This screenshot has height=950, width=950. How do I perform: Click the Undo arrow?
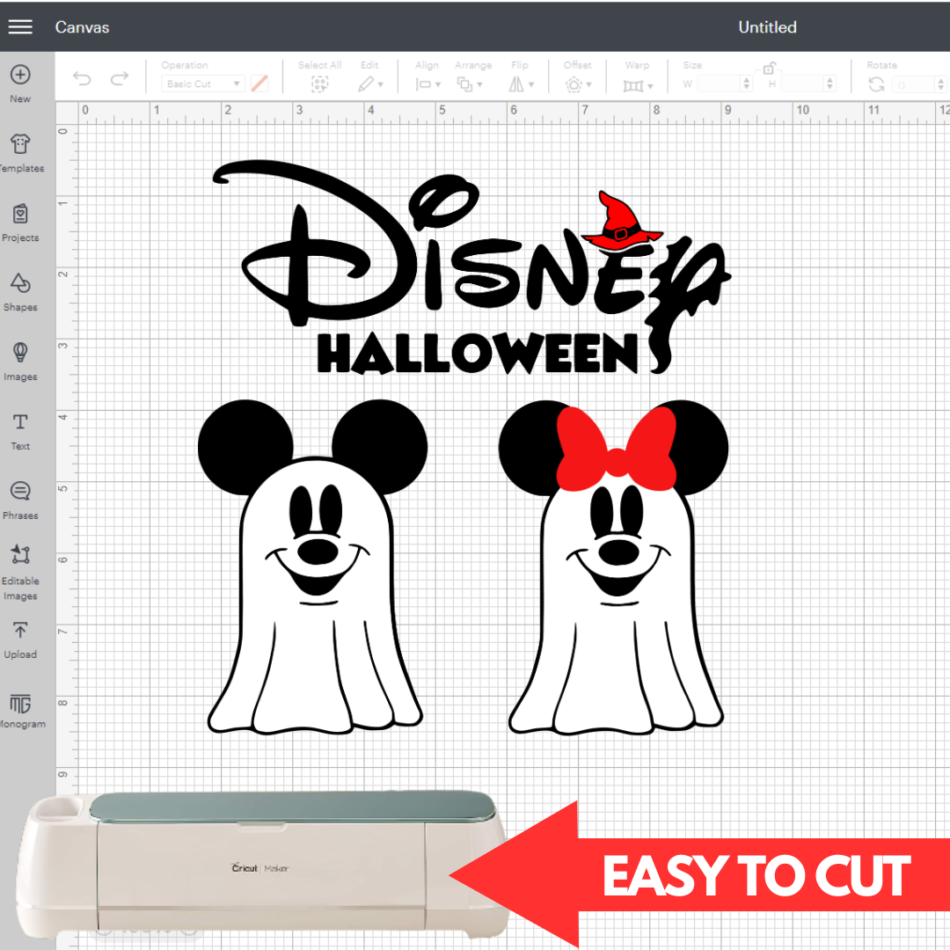[x=82, y=79]
